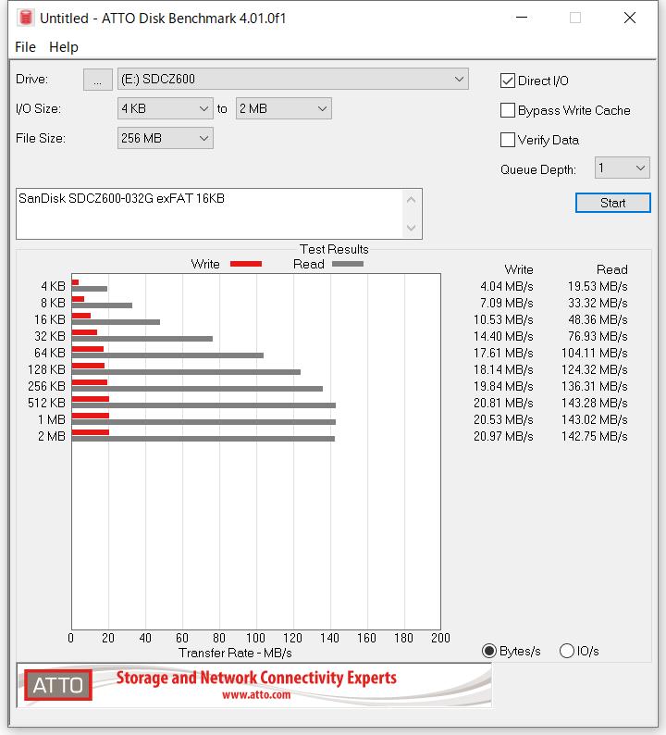666x735 pixels.
Task: Open the File menu
Action: pos(25,47)
